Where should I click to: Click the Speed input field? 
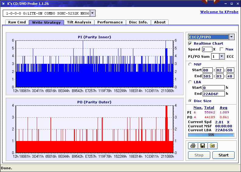[x=207, y=49]
